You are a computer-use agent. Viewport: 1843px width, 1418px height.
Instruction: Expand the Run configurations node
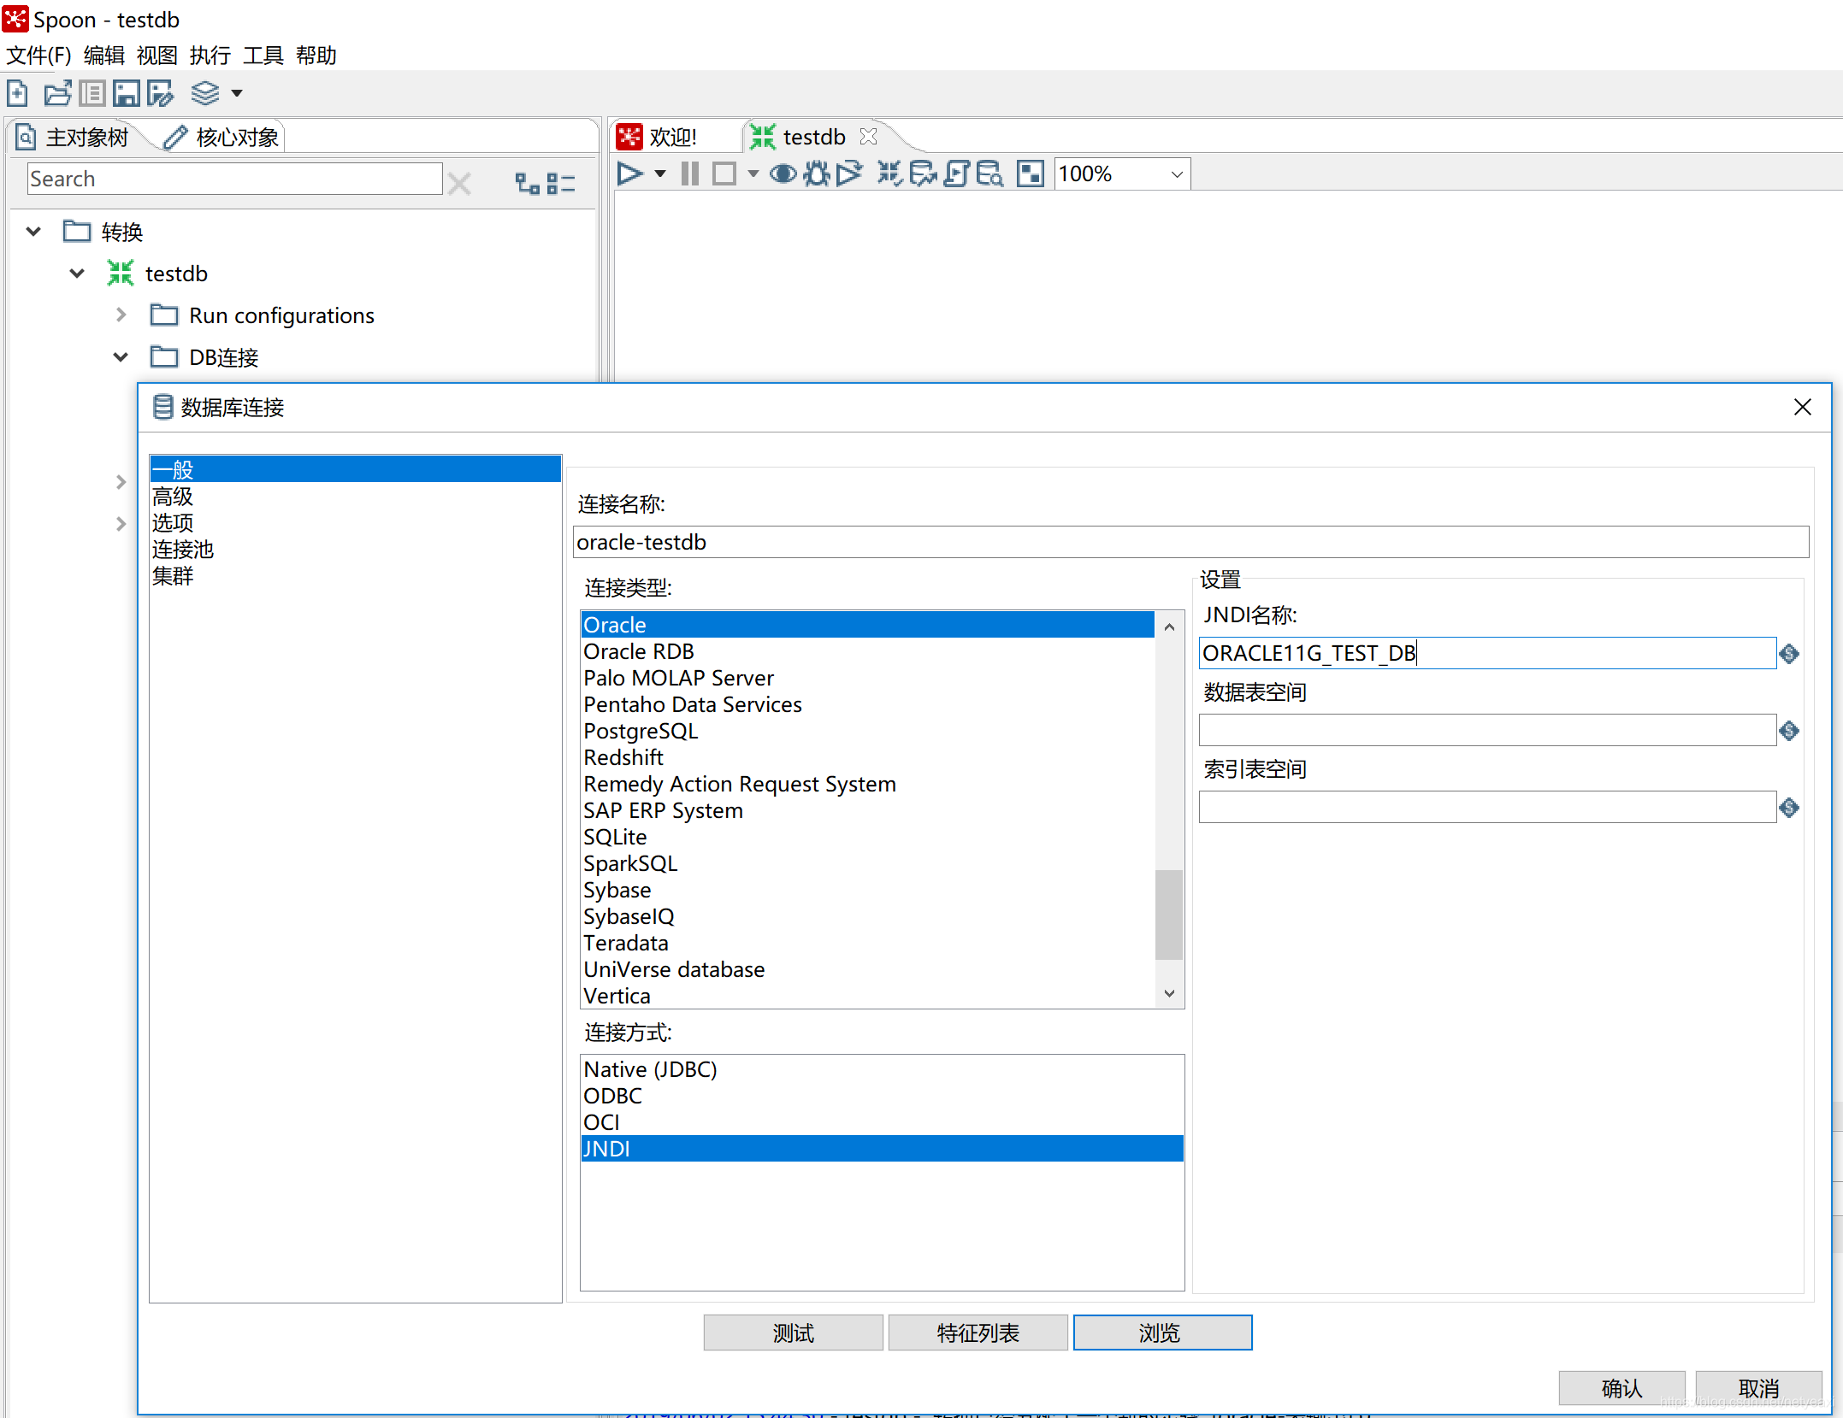[121, 315]
